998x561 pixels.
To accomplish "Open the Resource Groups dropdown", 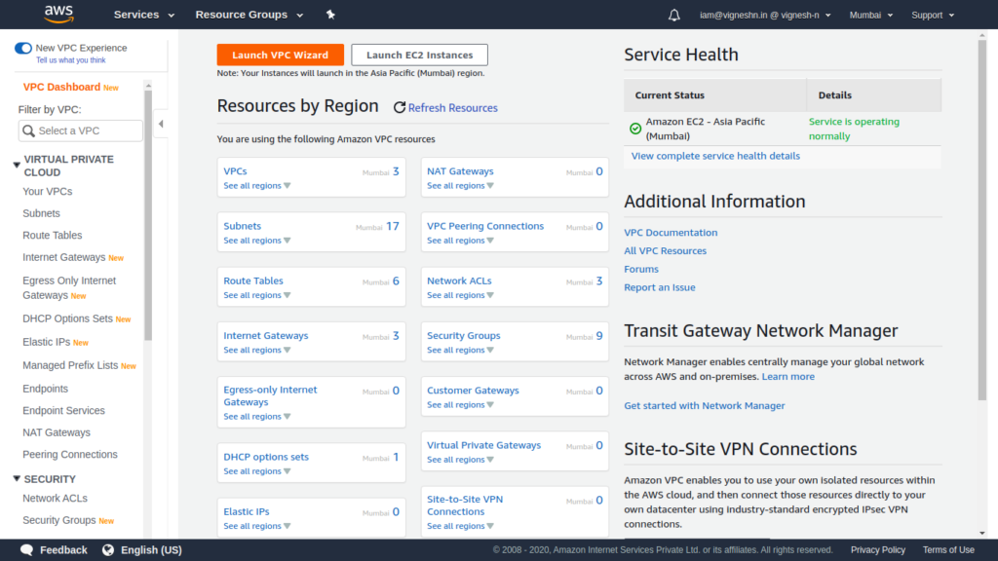I will point(249,15).
